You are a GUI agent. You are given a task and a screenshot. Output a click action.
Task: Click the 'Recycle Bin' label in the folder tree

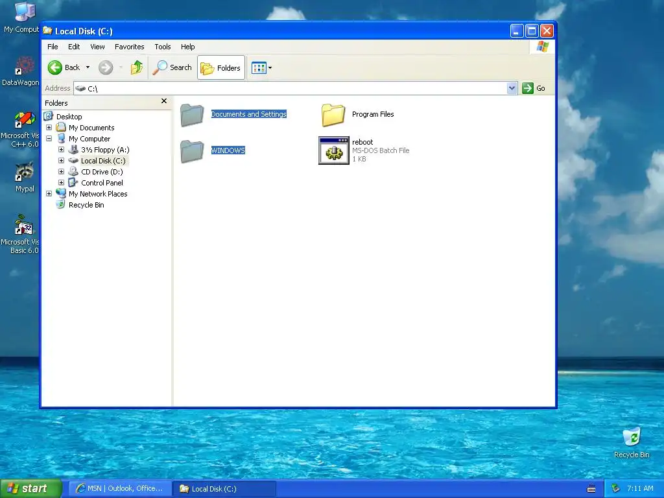86,204
